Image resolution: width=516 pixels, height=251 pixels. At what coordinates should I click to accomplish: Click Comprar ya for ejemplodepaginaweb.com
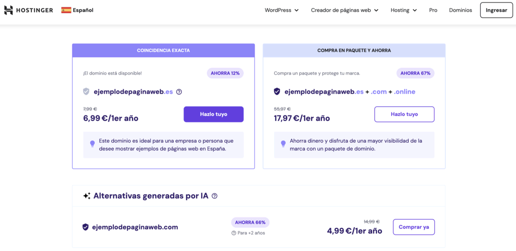414,227
